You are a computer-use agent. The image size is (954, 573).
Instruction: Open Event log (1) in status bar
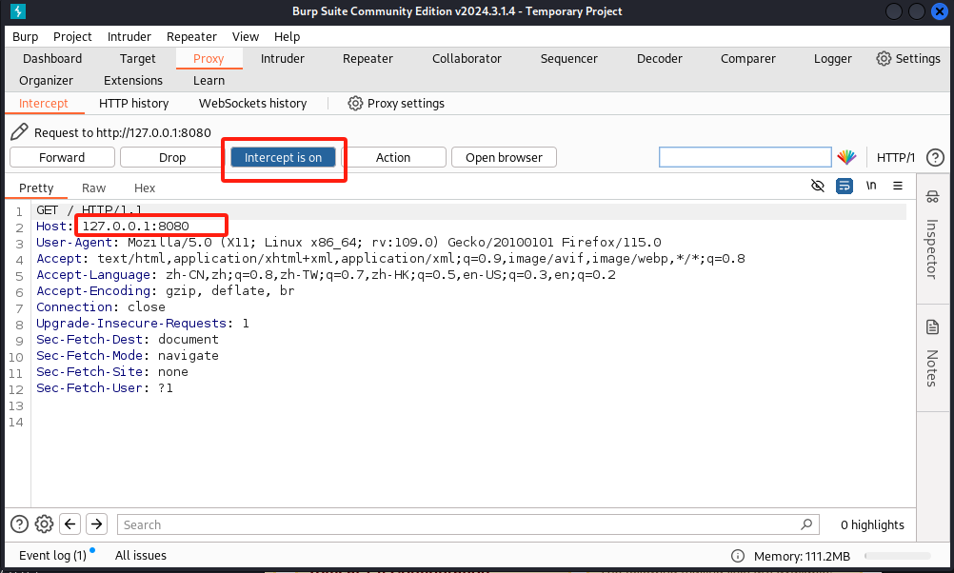click(x=53, y=555)
